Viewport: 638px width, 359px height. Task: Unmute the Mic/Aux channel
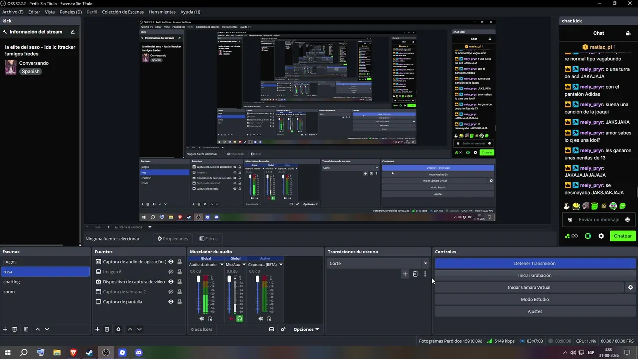coord(231,319)
